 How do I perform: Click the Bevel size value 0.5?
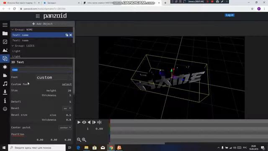point(69,115)
